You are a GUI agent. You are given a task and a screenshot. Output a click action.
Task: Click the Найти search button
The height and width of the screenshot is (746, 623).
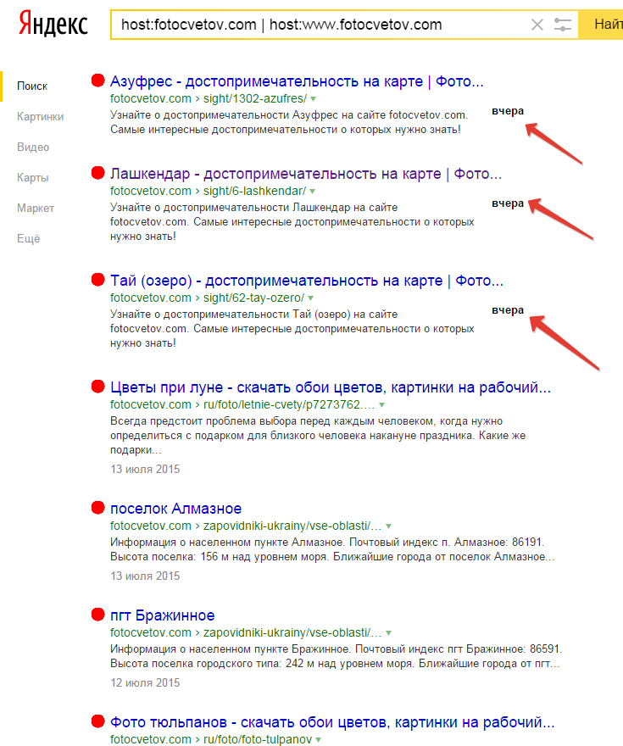coord(601,25)
